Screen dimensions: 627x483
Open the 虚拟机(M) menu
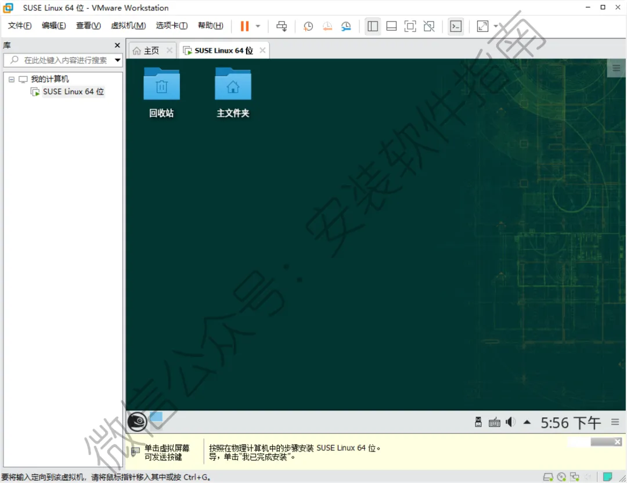(128, 26)
